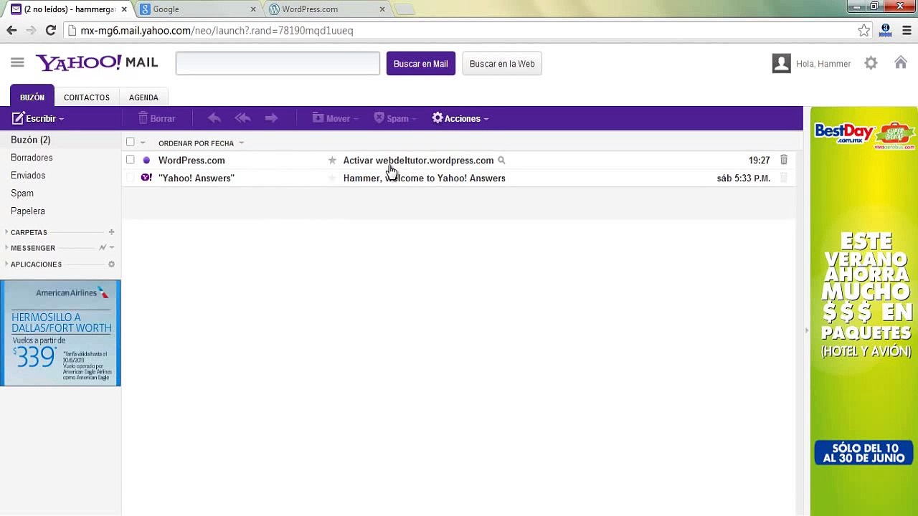Go to Yahoo home via house icon
This screenshot has width=918, height=516.
pyautogui.click(x=901, y=63)
